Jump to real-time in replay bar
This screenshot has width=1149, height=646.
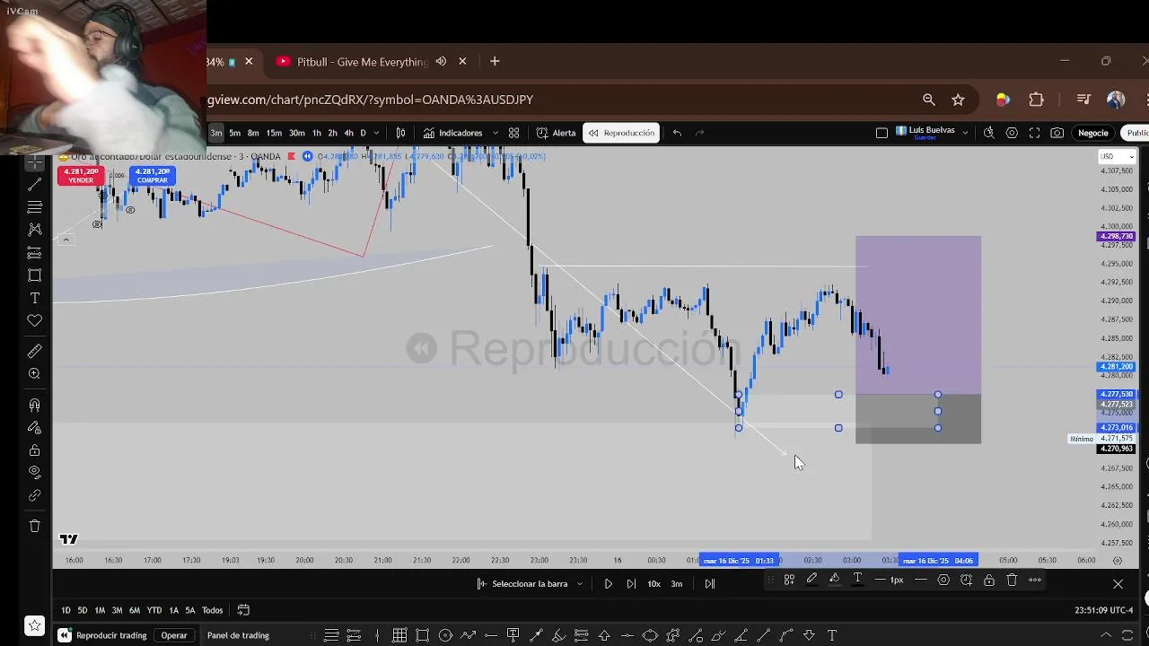click(x=709, y=584)
